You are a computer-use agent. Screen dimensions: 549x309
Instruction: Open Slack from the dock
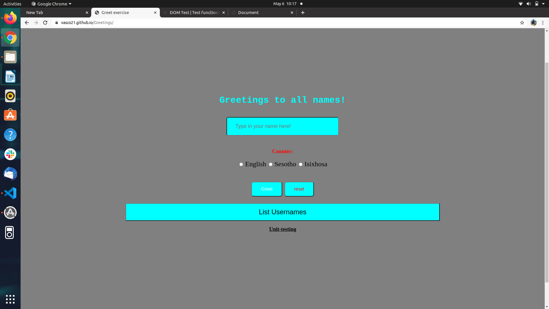click(10, 154)
